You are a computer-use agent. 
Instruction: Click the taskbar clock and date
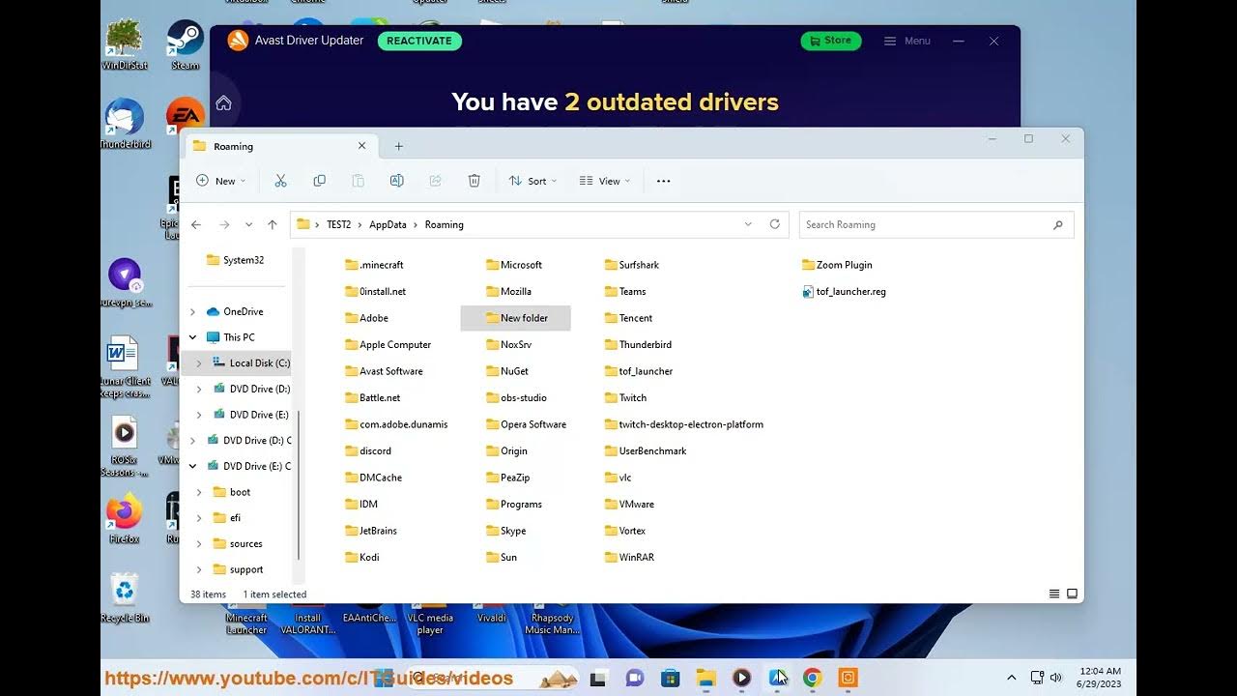pos(1099,678)
